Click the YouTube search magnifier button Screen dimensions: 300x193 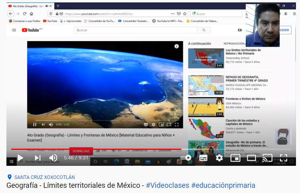tap(204, 30)
